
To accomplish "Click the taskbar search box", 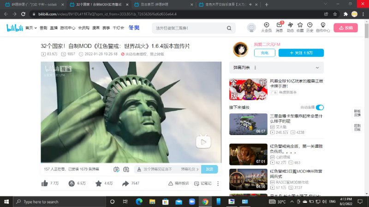I will click(x=60, y=201).
